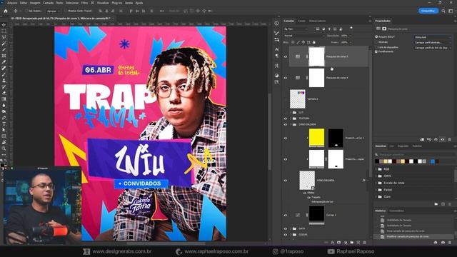Clip adjustment to layer in Properties
This screenshot has height=257, width=457.
(x=422, y=140)
